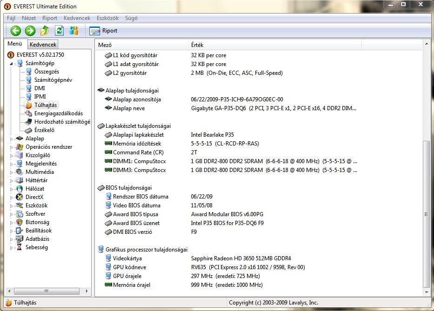The image size is (434, 311).
Task: Open the user accounts people icon
Action: click(x=73, y=31)
